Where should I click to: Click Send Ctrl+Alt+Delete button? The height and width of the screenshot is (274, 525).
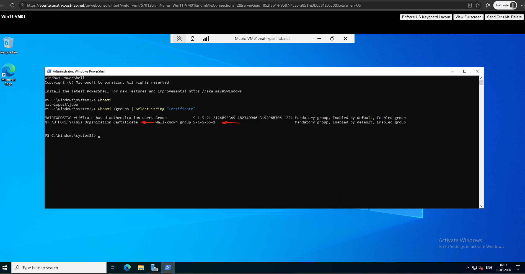point(504,17)
